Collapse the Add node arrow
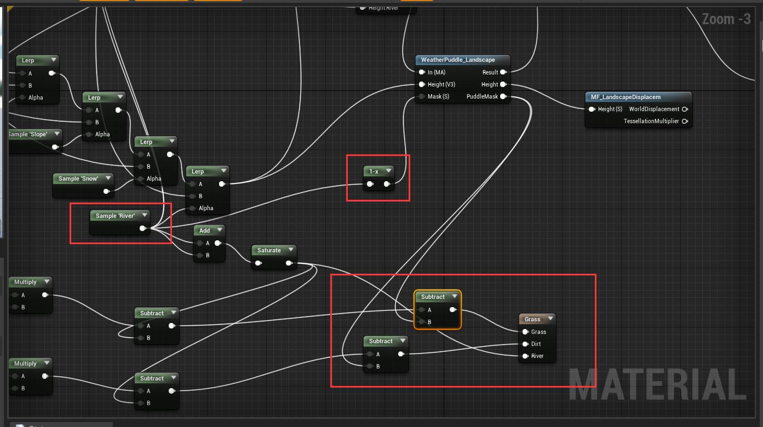The height and width of the screenshot is (427, 763). pos(219,230)
